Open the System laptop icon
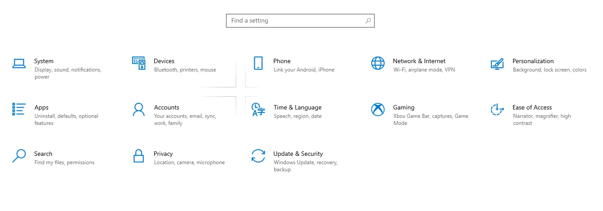This screenshot has height=211, width=603. pos(19,64)
